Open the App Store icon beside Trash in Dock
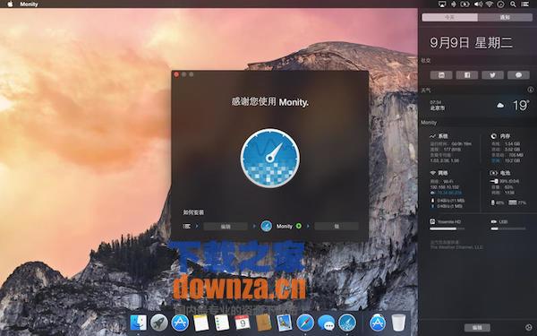This screenshot has height=336, width=537. pyautogui.click(x=378, y=323)
